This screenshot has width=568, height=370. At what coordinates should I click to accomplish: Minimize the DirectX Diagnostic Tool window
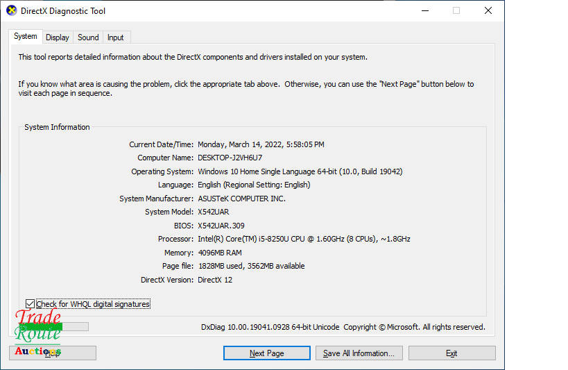(x=424, y=10)
